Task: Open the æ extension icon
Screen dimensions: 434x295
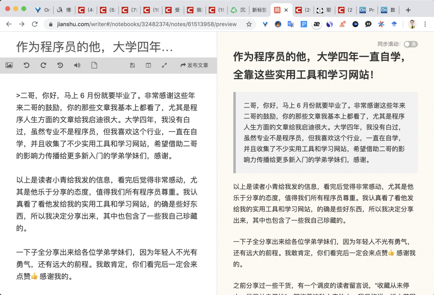Action: click(x=317, y=24)
